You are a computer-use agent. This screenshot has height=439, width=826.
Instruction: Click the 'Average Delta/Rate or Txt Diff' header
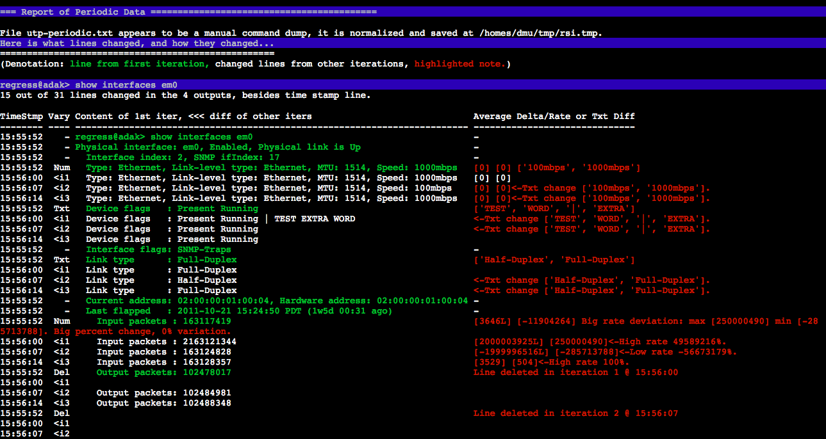click(554, 116)
